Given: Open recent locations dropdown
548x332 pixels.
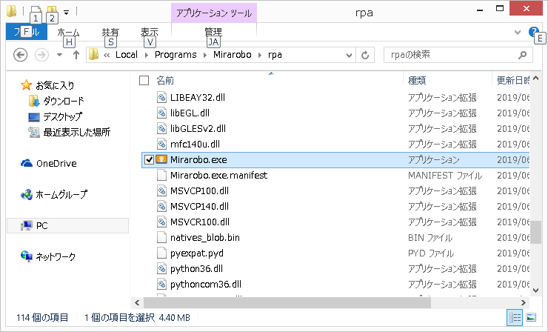Looking at the screenshot, I should 59,55.
